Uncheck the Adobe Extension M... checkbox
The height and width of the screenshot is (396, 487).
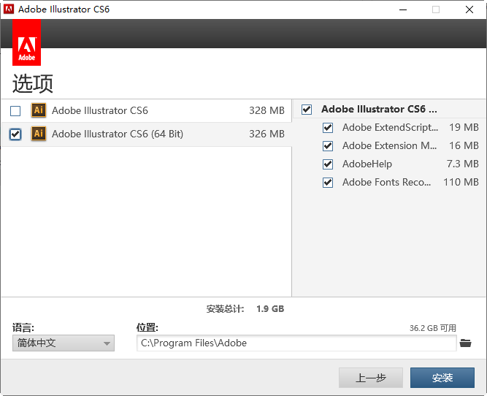[328, 146]
